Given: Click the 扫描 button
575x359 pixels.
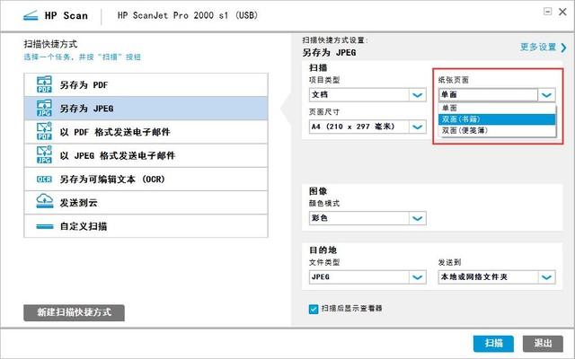Looking at the screenshot, I should 493,343.
